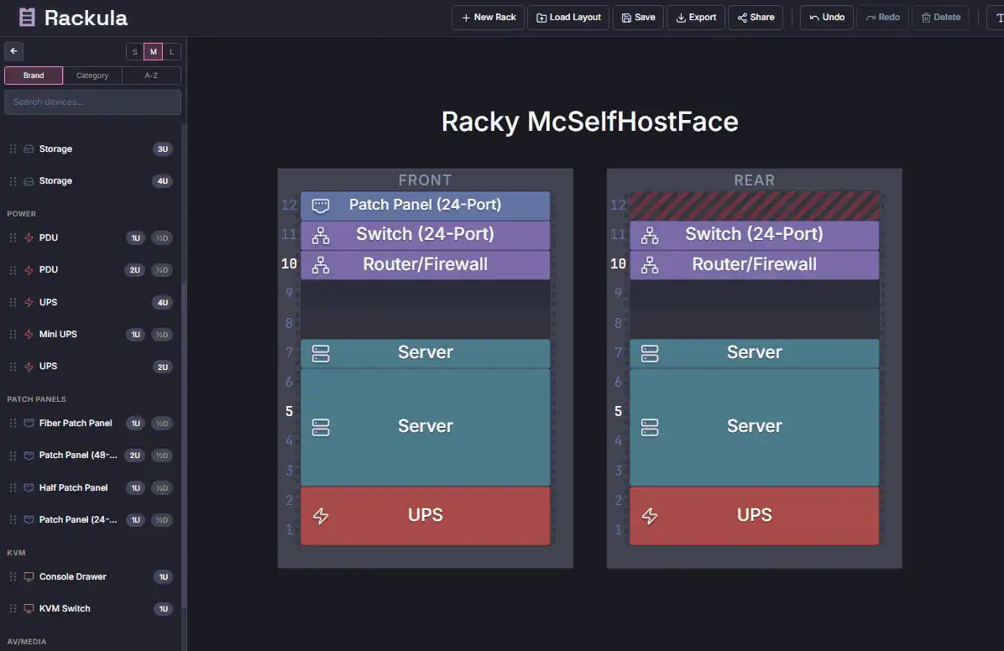Click empty front rack slot U9

[425, 294]
